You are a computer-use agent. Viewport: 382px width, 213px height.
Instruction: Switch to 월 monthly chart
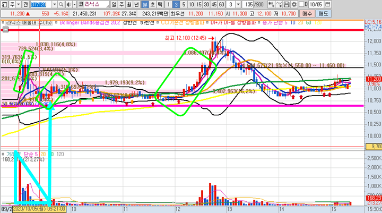click(x=129, y=4)
